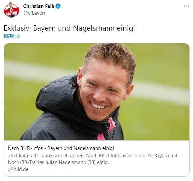Open Christian Falk's profile via display name
193x181 pixels.
click(x=39, y=6)
